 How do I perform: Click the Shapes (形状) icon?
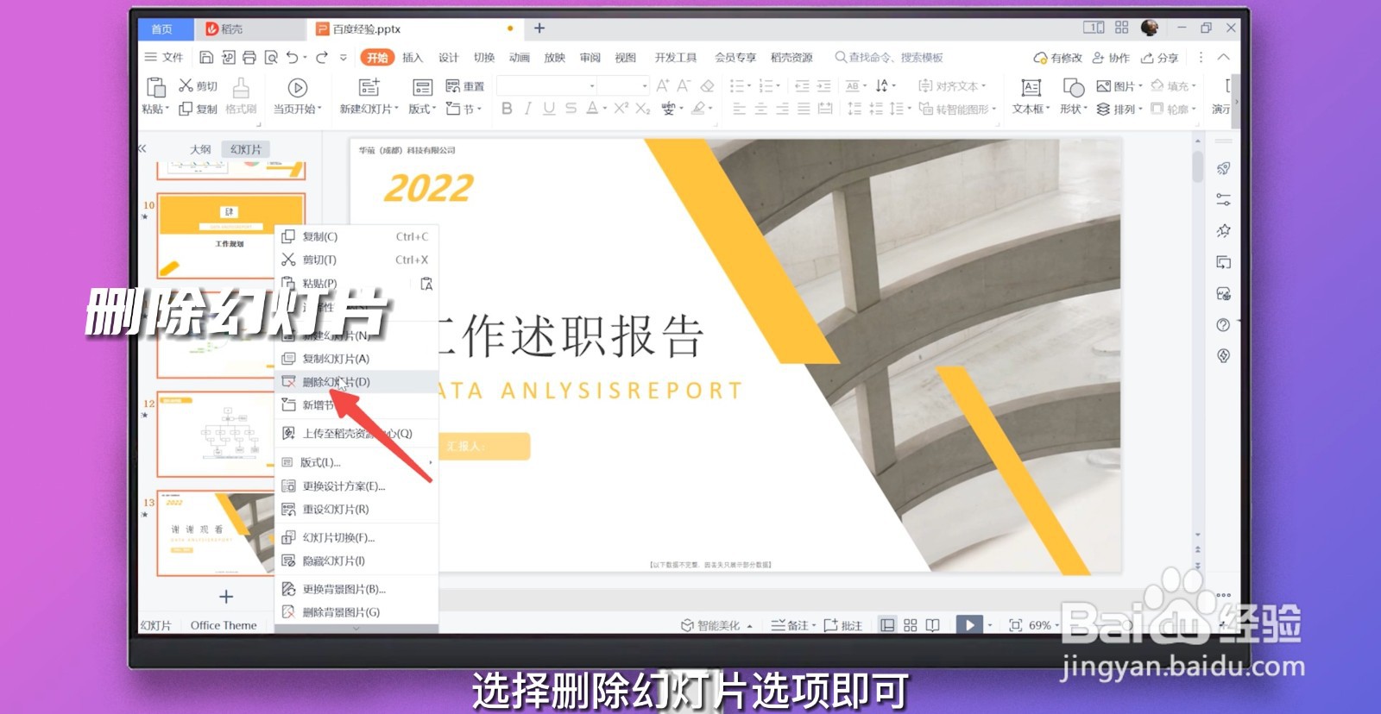click(x=1074, y=87)
